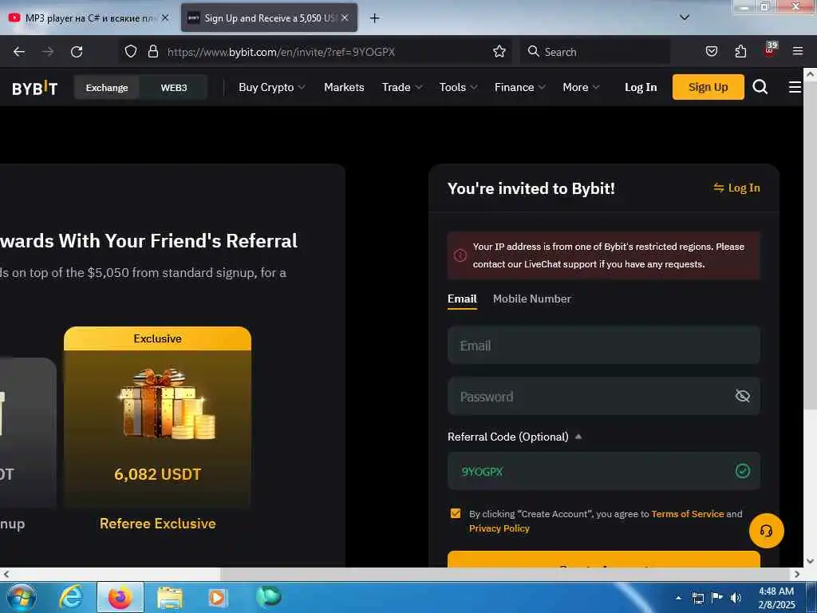Click the red restricted-region warning info icon
Viewport: 817px width, 613px height.
point(460,255)
